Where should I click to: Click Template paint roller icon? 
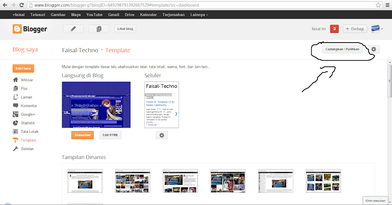click(16, 140)
